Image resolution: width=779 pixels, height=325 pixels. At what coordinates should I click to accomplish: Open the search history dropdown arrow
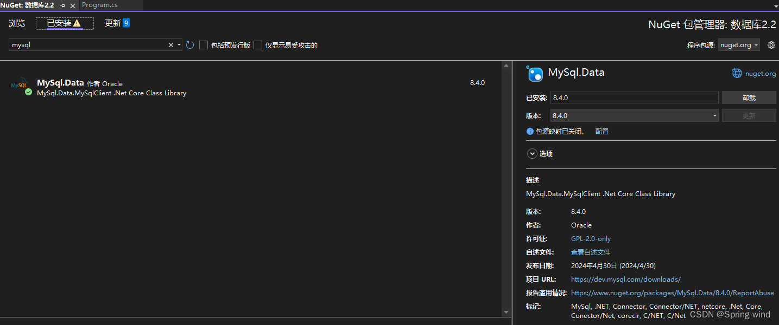coord(179,45)
